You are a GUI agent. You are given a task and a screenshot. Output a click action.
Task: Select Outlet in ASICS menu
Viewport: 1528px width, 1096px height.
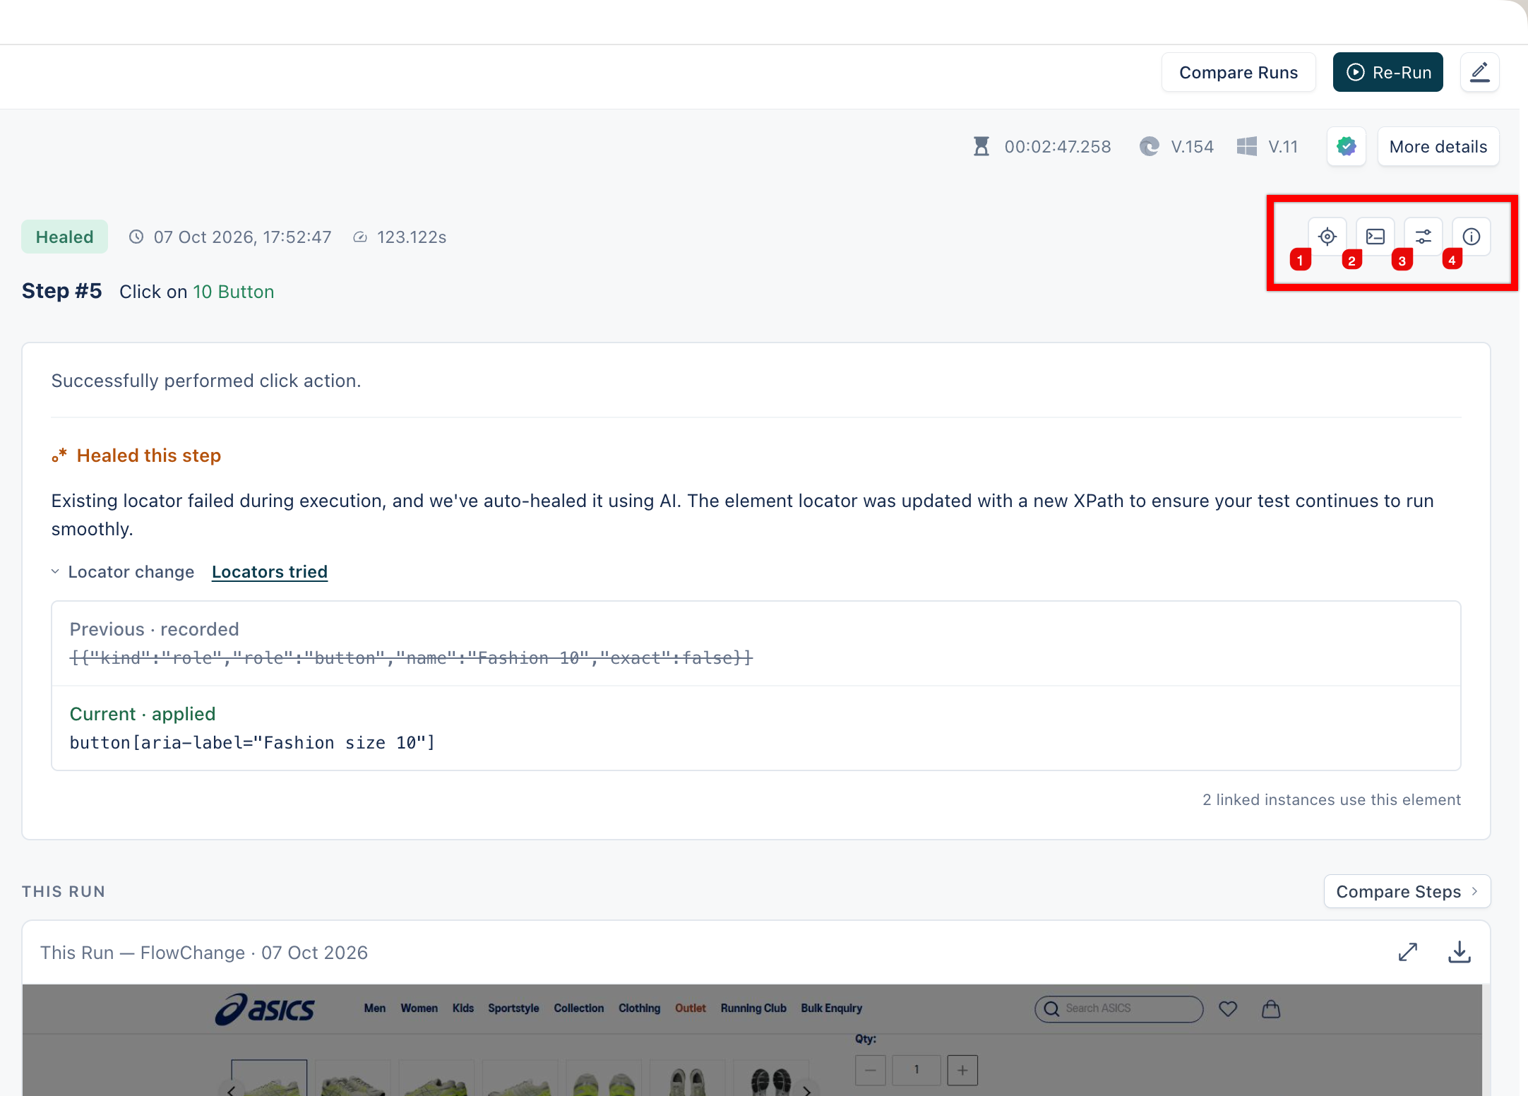(690, 1008)
